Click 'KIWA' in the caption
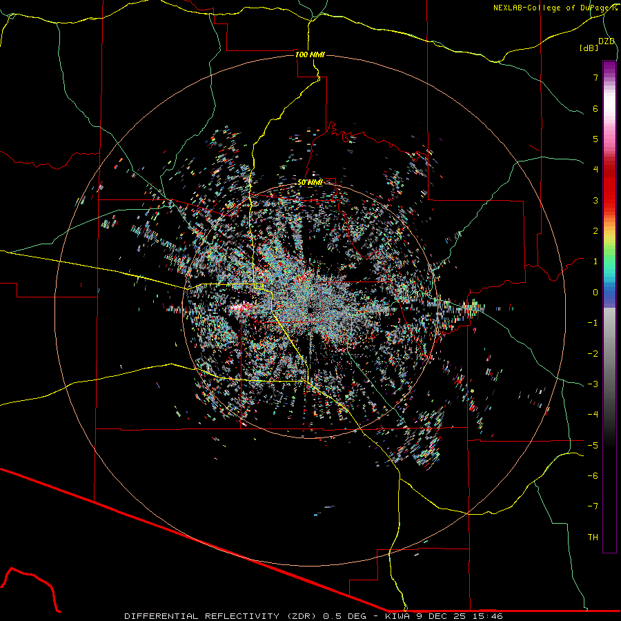 point(397,616)
